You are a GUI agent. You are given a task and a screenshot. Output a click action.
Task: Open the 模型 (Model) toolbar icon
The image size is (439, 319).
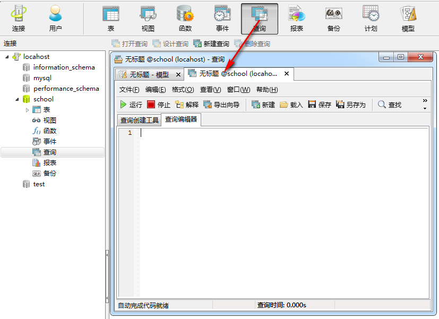[x=408, y=18]
